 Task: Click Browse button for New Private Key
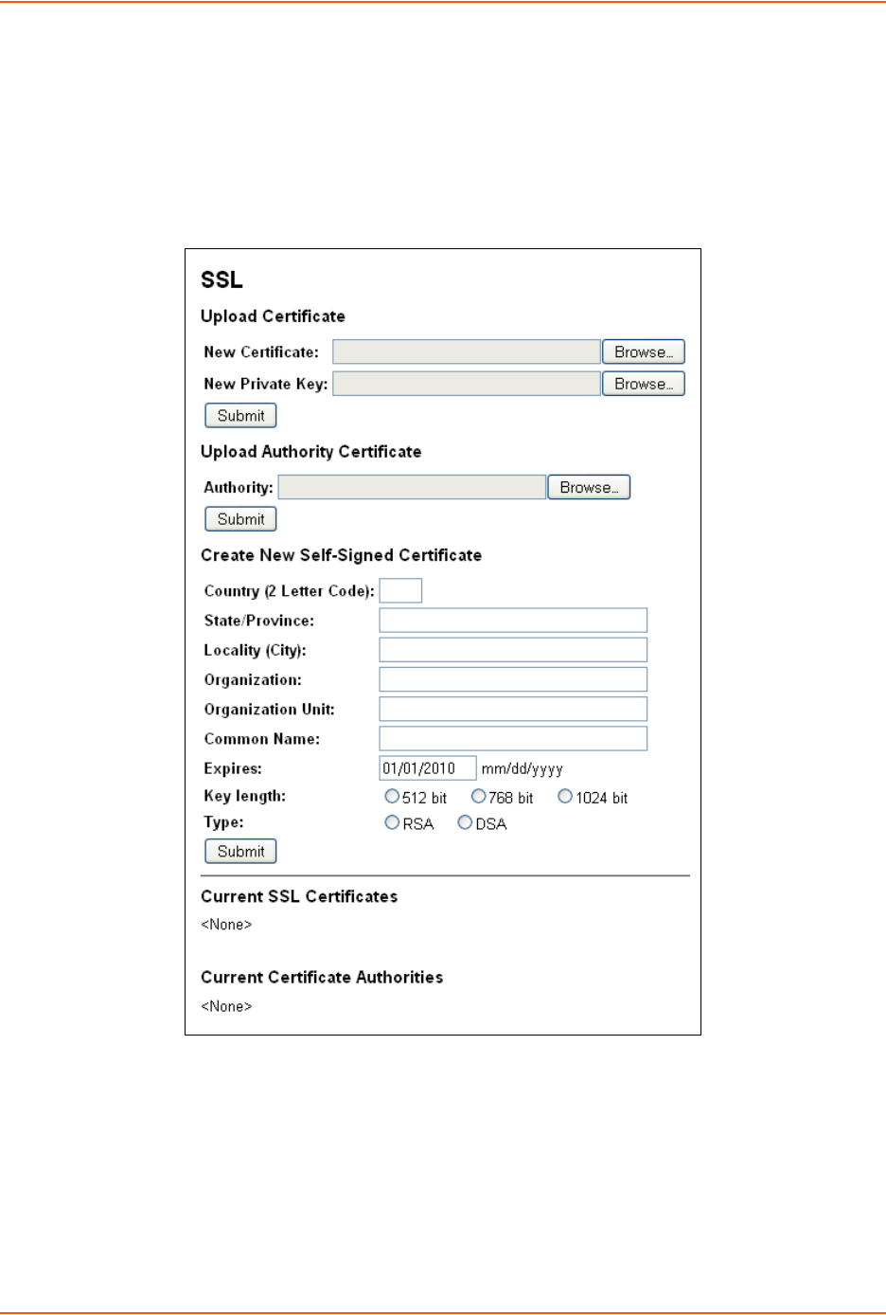[x=643, y=384]
